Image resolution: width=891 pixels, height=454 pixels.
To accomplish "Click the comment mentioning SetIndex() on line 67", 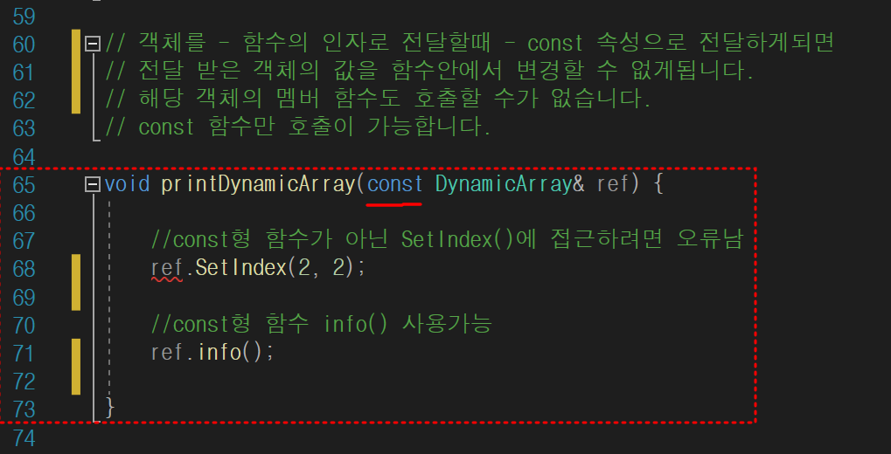I will 447,240.
